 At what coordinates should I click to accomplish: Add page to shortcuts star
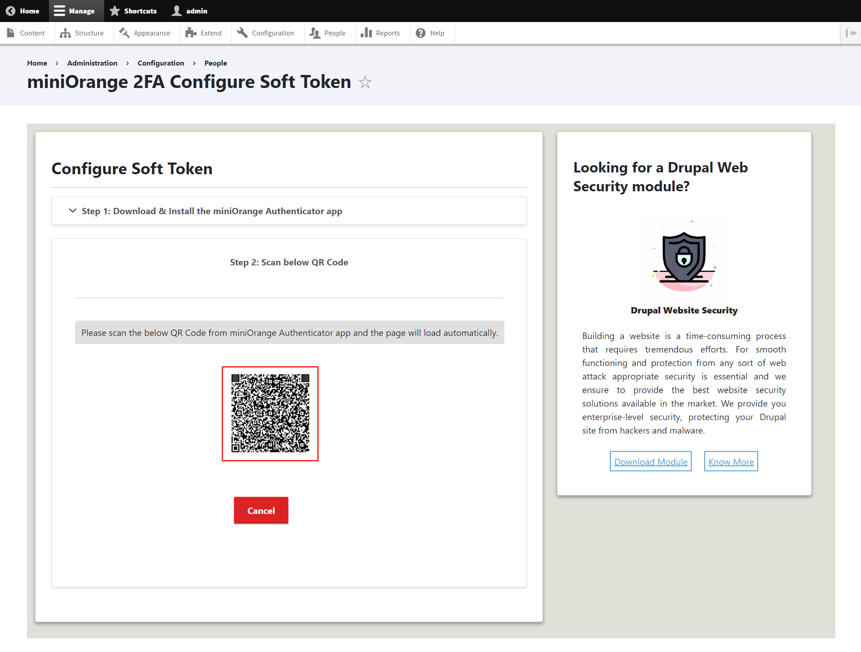pyautogui.click(x=365, y=82)
